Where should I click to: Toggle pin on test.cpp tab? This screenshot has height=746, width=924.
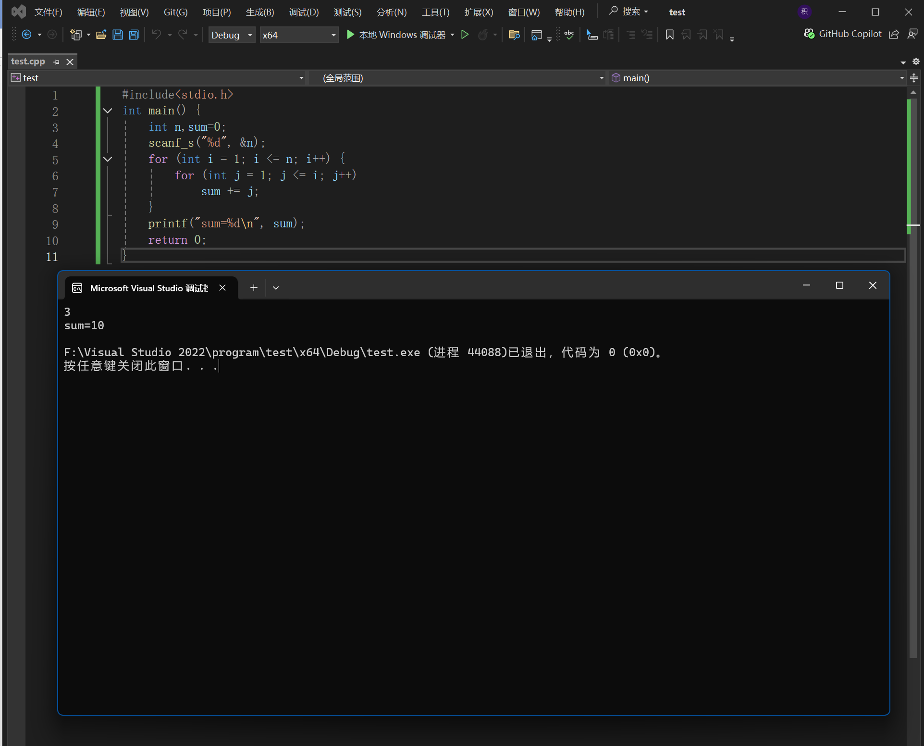[57, 62]
